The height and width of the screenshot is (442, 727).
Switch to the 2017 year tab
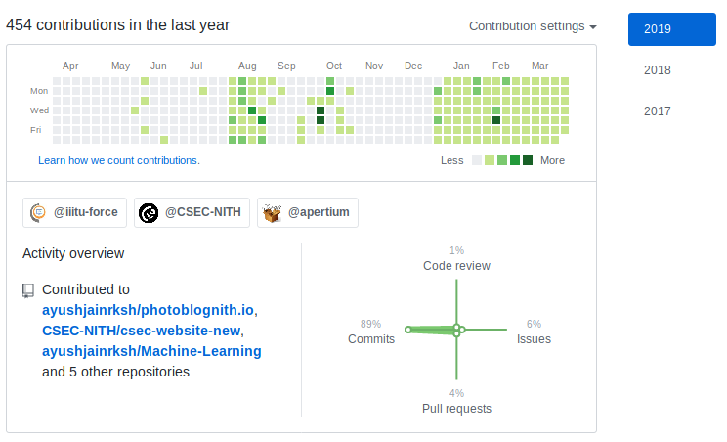(x=658, y=111)
